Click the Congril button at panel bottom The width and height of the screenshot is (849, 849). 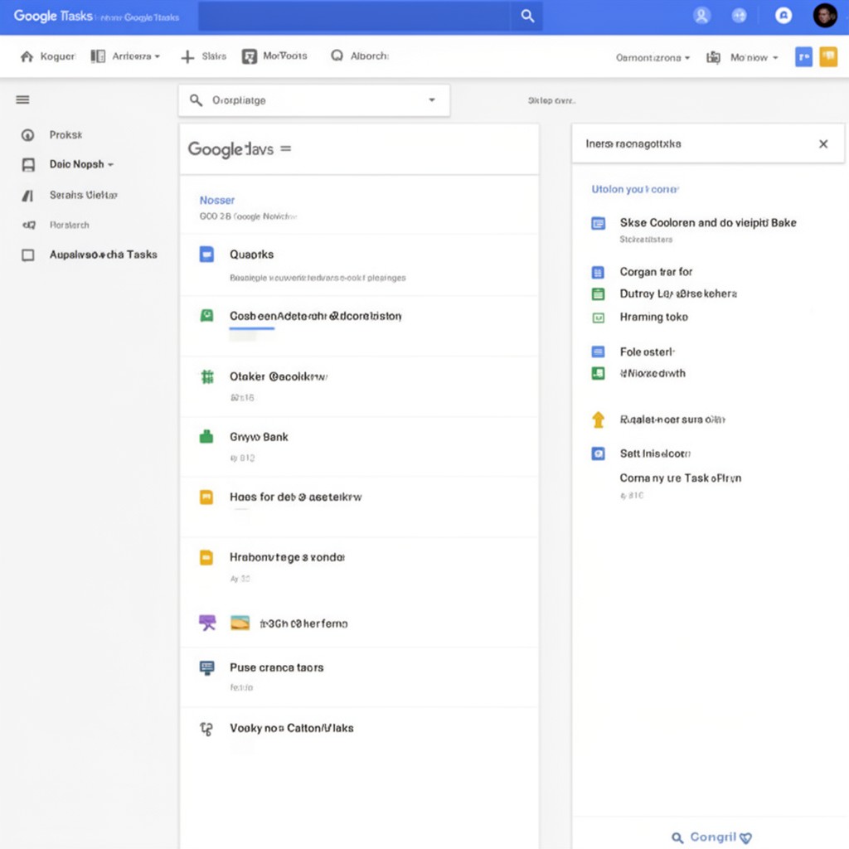(x=711, y=837)
